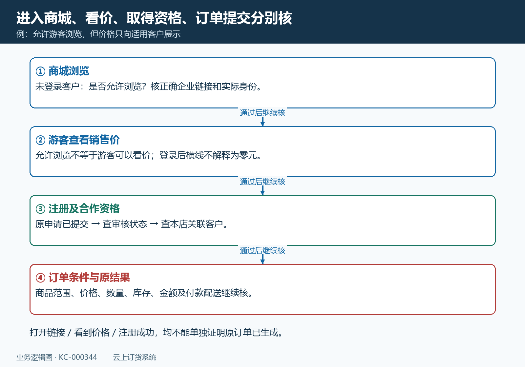Click 通过后继续核 label below the 游客查看销售价 box

tap(262, 182)
